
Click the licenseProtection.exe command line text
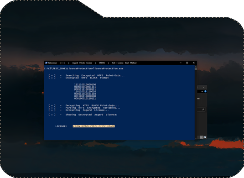(x=84, y=68)
